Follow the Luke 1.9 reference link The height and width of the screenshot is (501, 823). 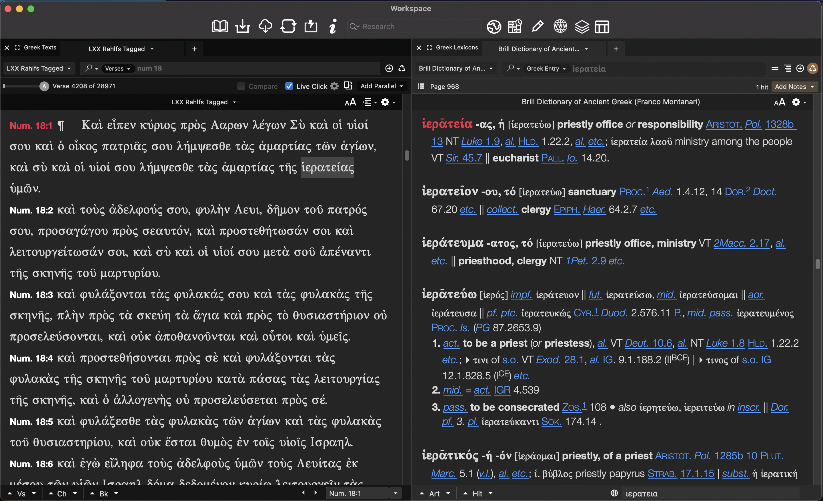480,142
